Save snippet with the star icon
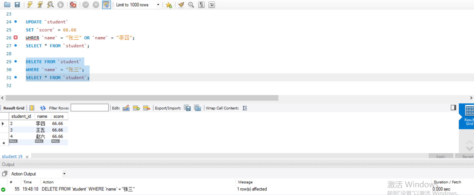Viewport: 474px width, 195px height. coord(169,5)
